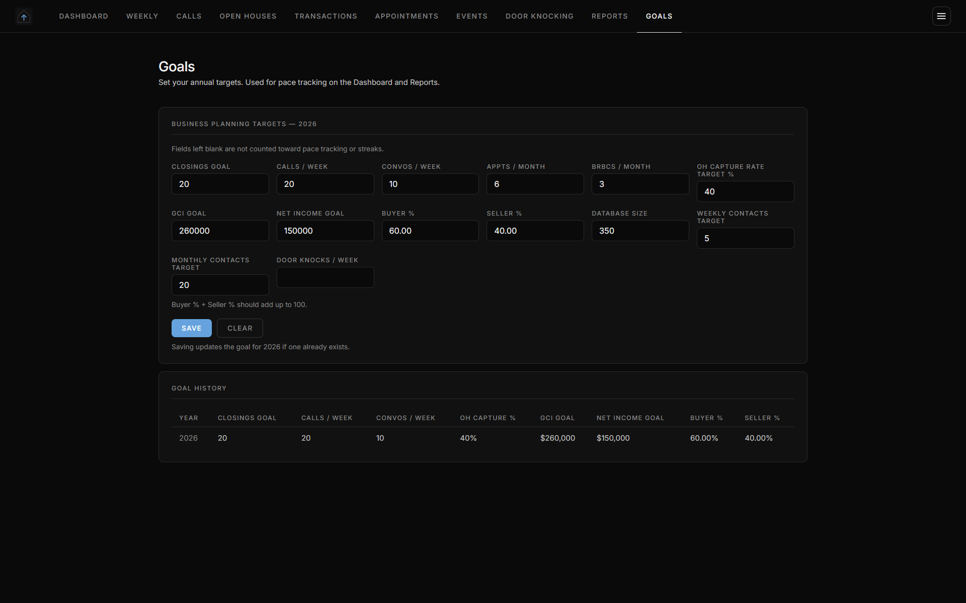
Task: Select the 40% OH Capture cell
Action: point(468,438)
